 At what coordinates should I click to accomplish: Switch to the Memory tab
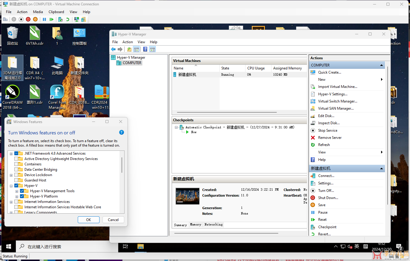click(x=195, y=225)
